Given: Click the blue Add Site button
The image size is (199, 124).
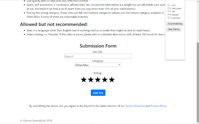Looking at the screenshot, I should [98, 93].
